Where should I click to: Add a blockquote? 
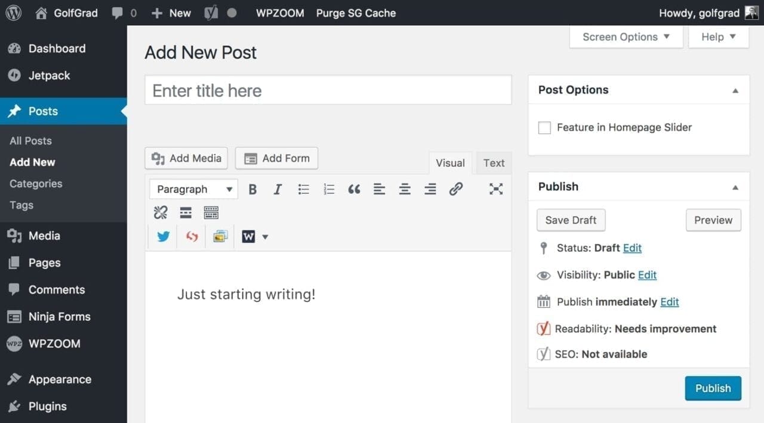(x=355, y=189)
